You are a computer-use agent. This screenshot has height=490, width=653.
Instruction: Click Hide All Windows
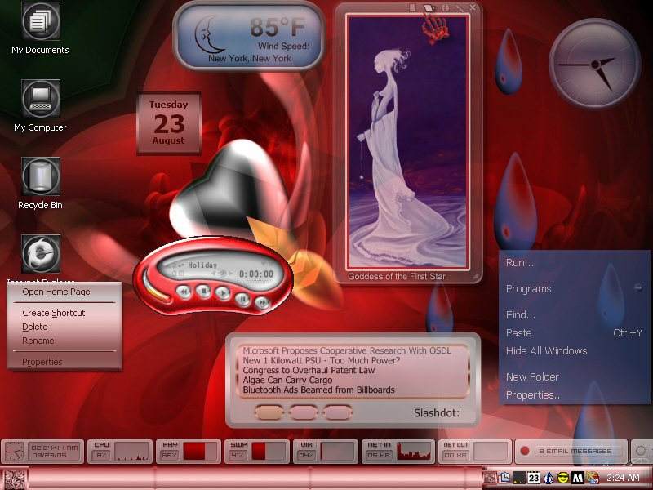(546, 351)
